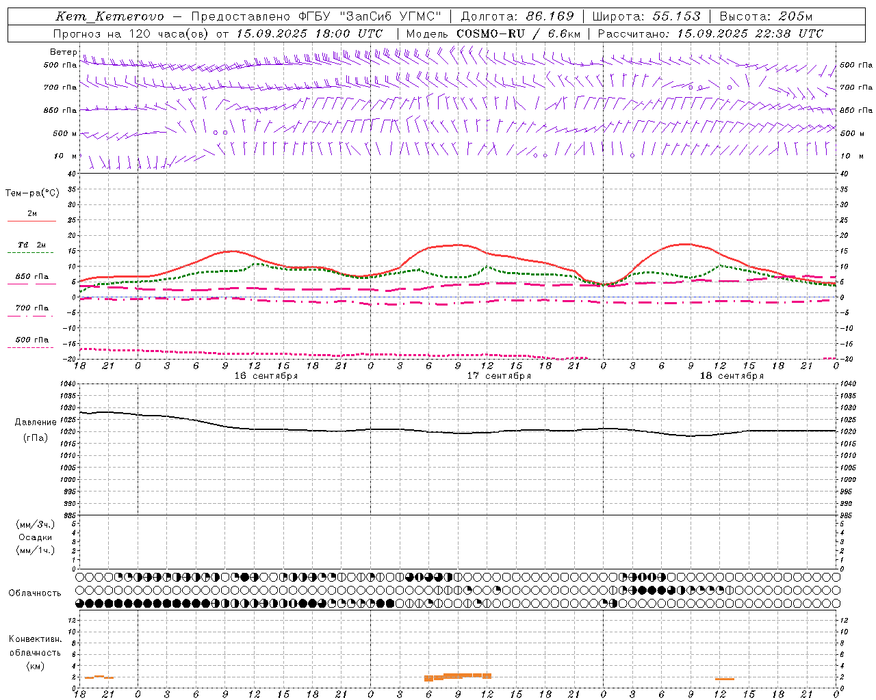This screenshot has width=876, height=700.
Task: Click the left-side '500 м' wind level label
Action: pyautogui.click(x=65, y=133)
